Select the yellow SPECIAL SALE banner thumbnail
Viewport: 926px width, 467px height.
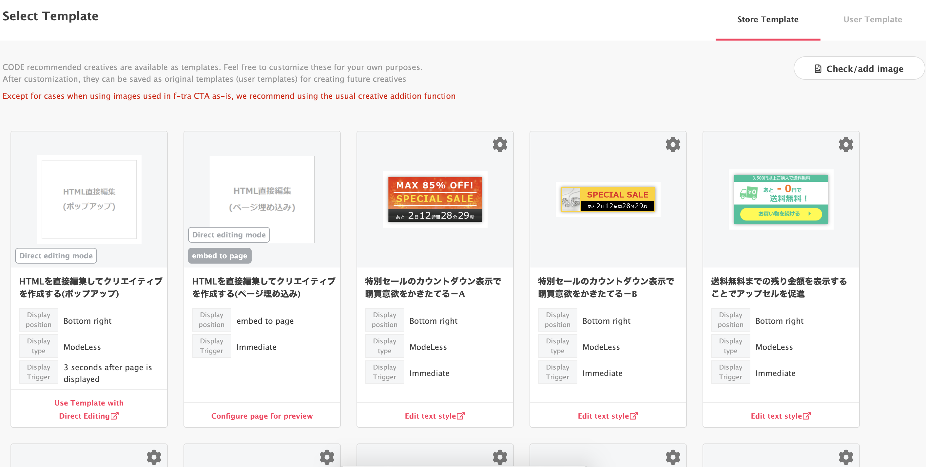tap(608, 199)
